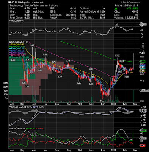Click the 25M volume axis label
Viewport: 149px width, 152px height.
[6, 83]
